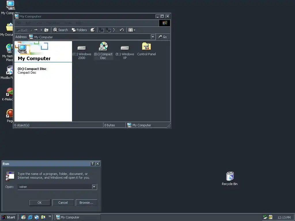Open the Edit menu
This screenshot has height=221, width=295.
click(x=28, y=23)
